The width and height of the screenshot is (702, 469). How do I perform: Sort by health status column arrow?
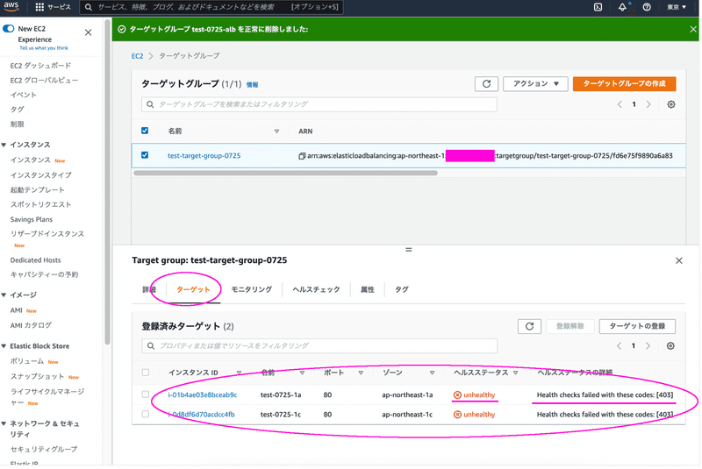pos(516,373)
